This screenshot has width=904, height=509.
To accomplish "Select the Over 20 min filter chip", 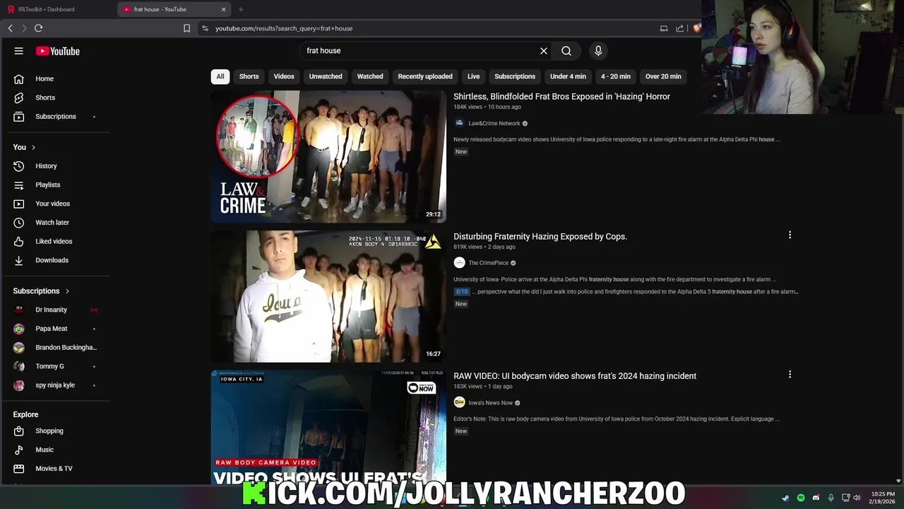I will [663, 76].
